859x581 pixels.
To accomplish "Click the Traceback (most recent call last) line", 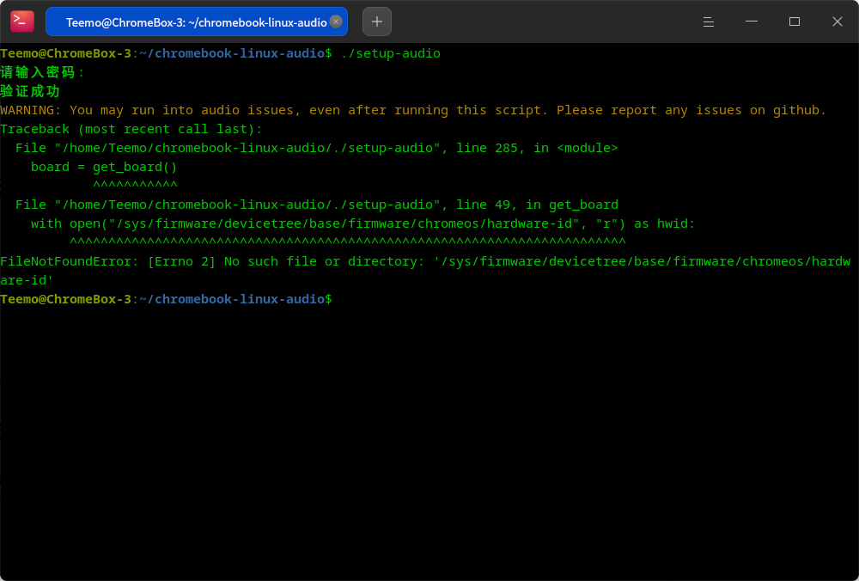I will click(131, 130).
